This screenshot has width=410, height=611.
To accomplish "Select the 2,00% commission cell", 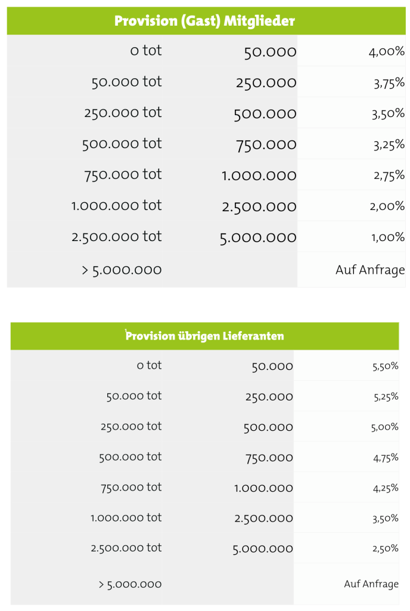I will [388, 206].
